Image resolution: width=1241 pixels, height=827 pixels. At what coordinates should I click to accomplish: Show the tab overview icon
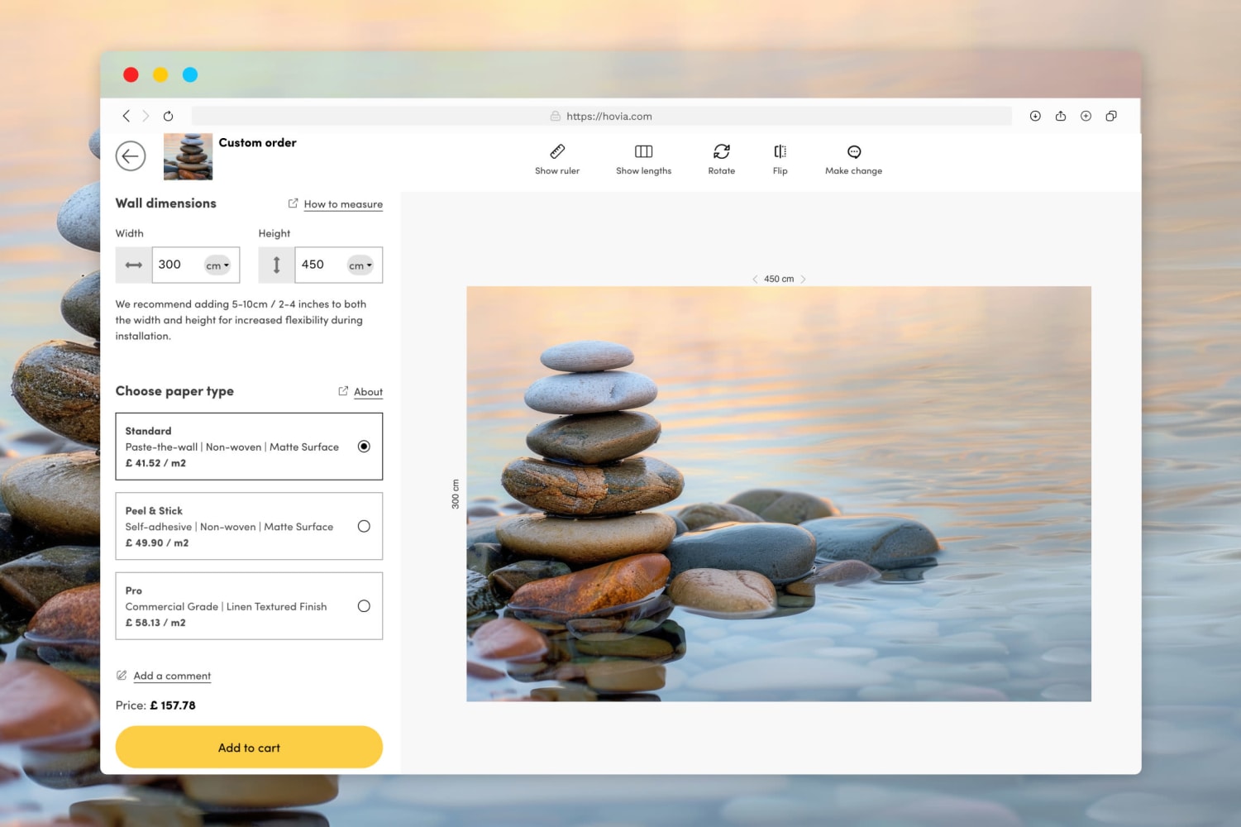coord(1111,116)
